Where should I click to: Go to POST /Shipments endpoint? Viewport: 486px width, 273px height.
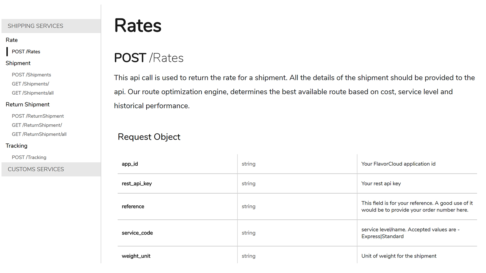point(32,75)
